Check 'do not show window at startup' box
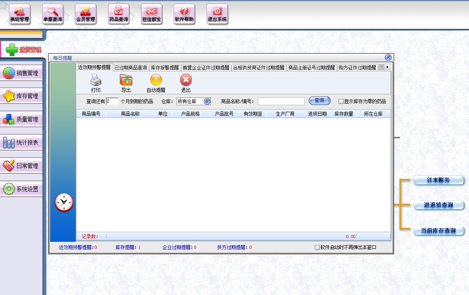This screenshot has width=469, height=295. click(317, 247)
